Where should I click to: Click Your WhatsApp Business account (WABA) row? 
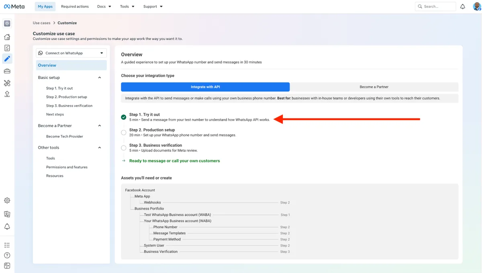pos(178,221)
